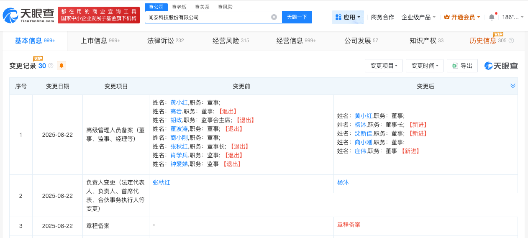This screenshot has width=528, height=238.
Task: Expand all rows with the blue double-chevron icon
Action: click(513, 86)
